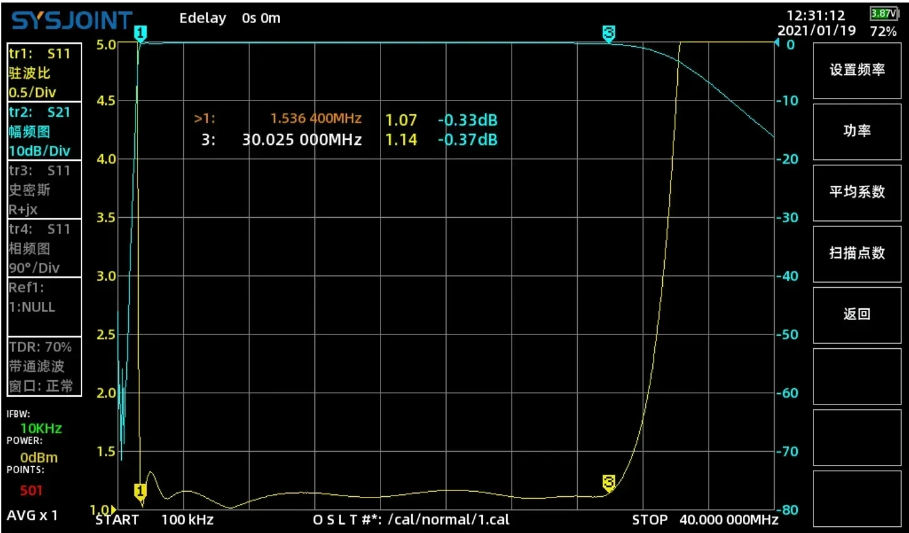
Task: Click the POWER 0dBm value
Action: tap(39, 457)
